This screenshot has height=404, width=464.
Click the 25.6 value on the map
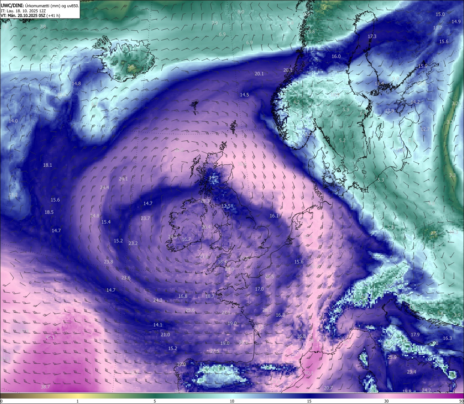[x=190, y=310]
